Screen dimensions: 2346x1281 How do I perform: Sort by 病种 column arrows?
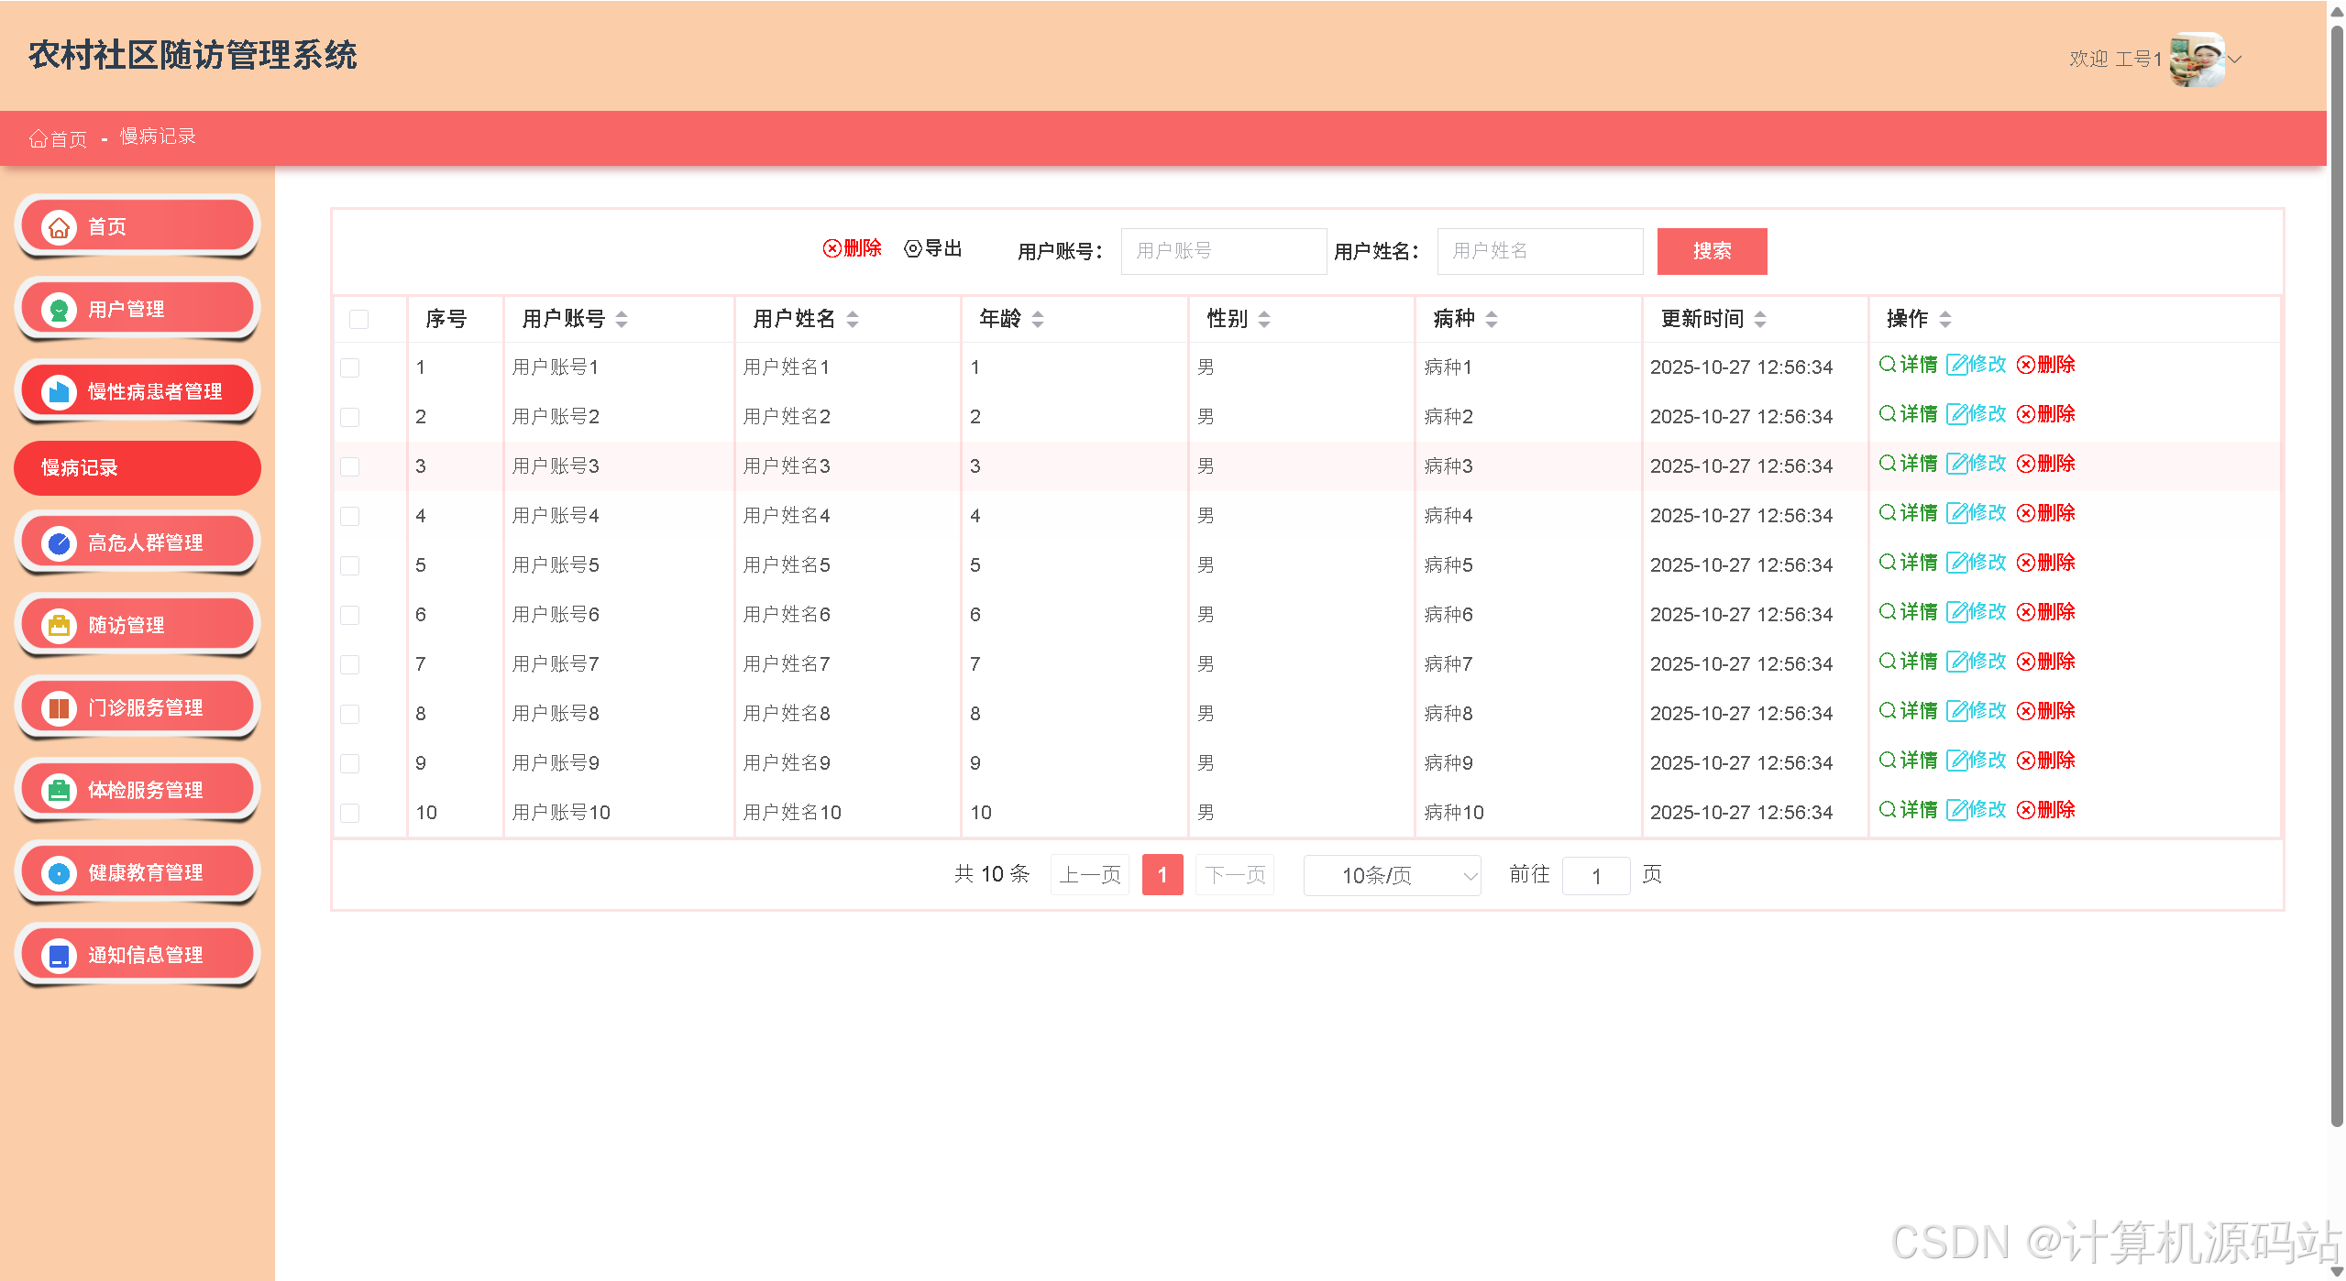click(1492, 319)
